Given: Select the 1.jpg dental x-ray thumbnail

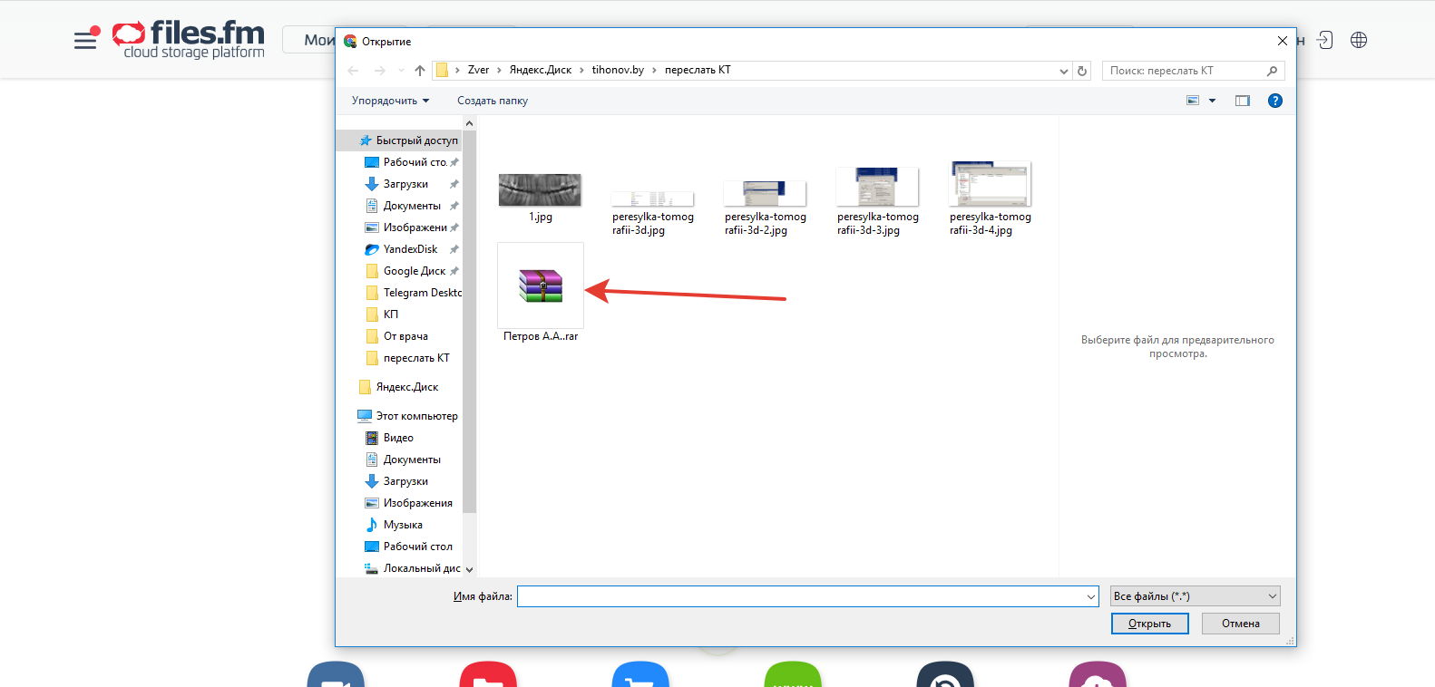Looking at the screenshot, I should (540, 190).
